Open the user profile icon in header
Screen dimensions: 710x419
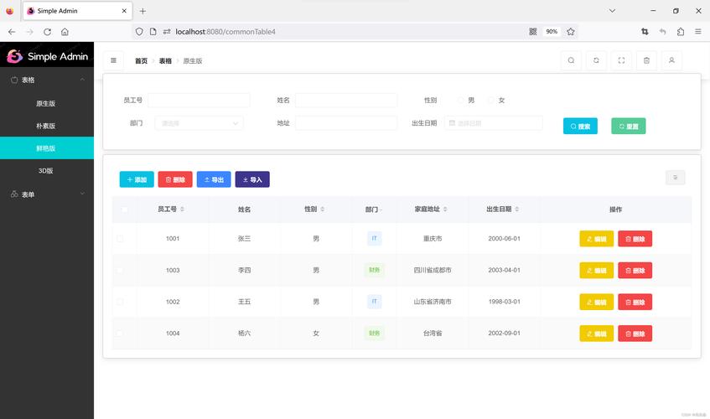click(671, 60)
